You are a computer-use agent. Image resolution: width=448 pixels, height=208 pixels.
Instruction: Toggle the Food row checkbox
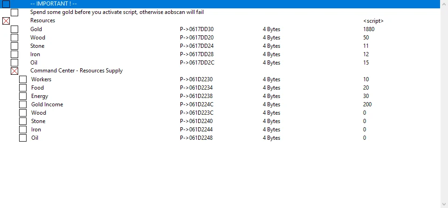point(23,88)
